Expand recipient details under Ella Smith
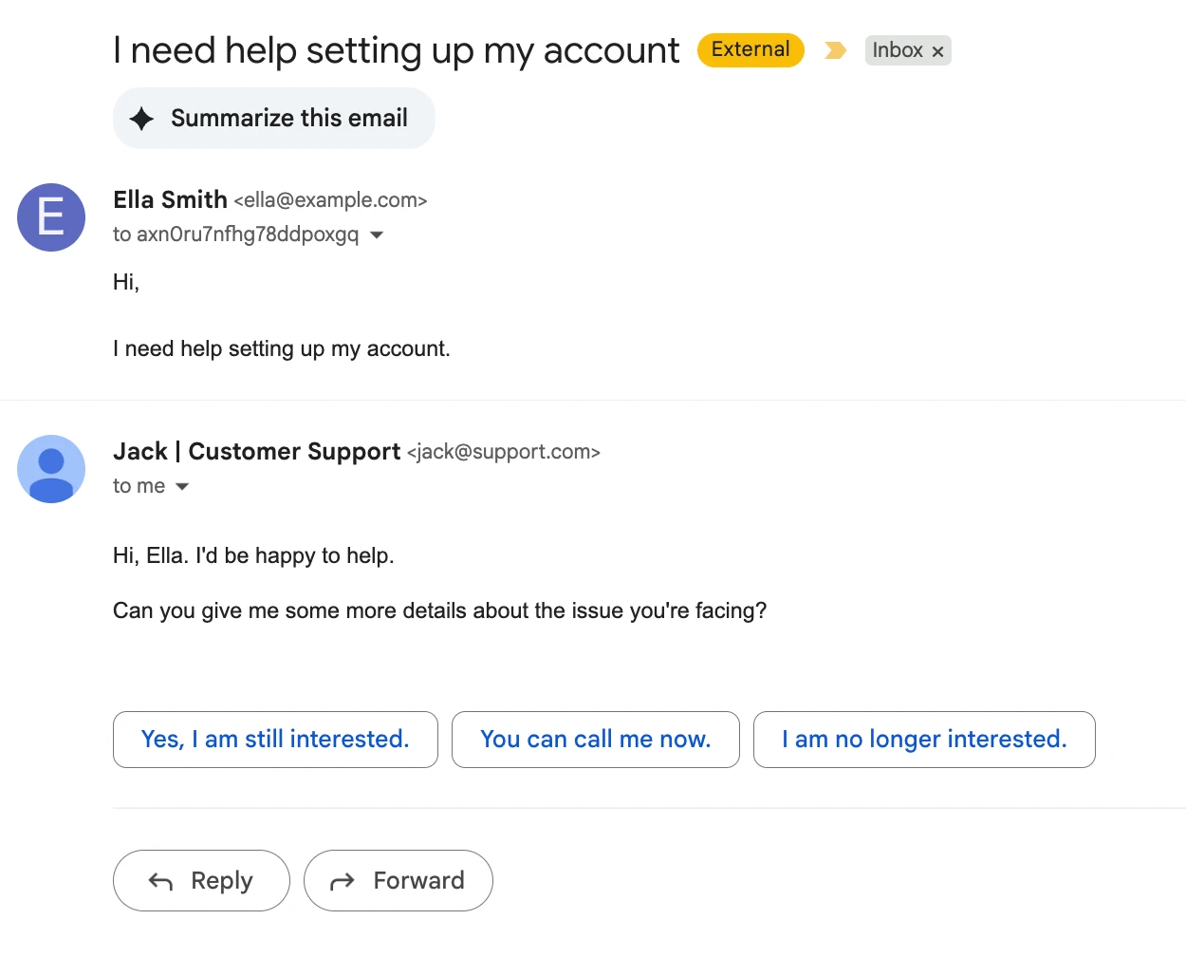This screenshot has width=1186, height=957. (377, 235)
